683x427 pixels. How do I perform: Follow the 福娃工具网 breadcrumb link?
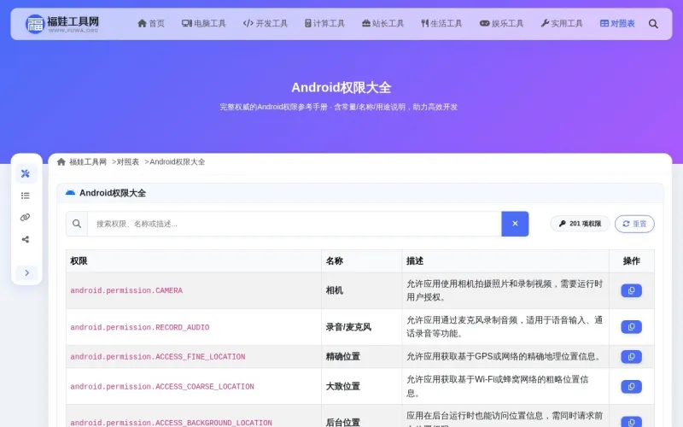[88, 162]
